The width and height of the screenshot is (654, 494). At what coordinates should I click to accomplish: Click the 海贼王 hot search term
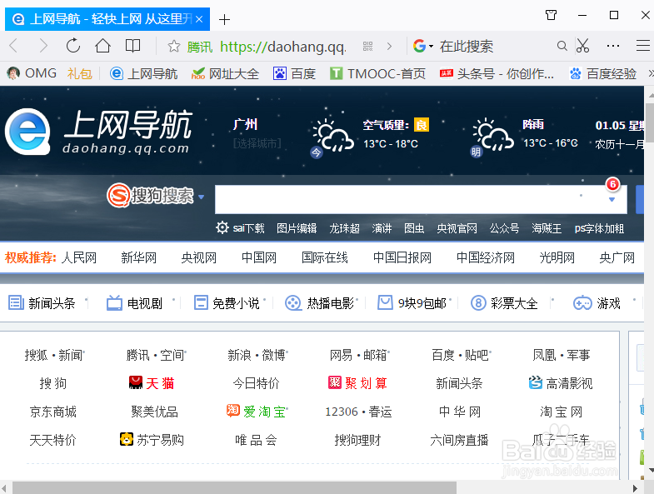547,228
